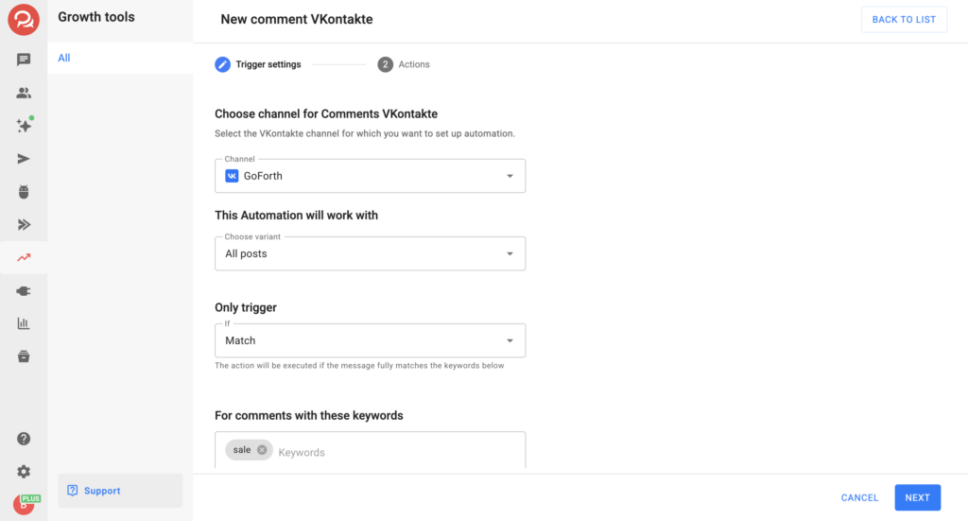Click the Keywords input field
Image resolution: width=968 pixels, height=521 pixels.
tap(397, 452)
